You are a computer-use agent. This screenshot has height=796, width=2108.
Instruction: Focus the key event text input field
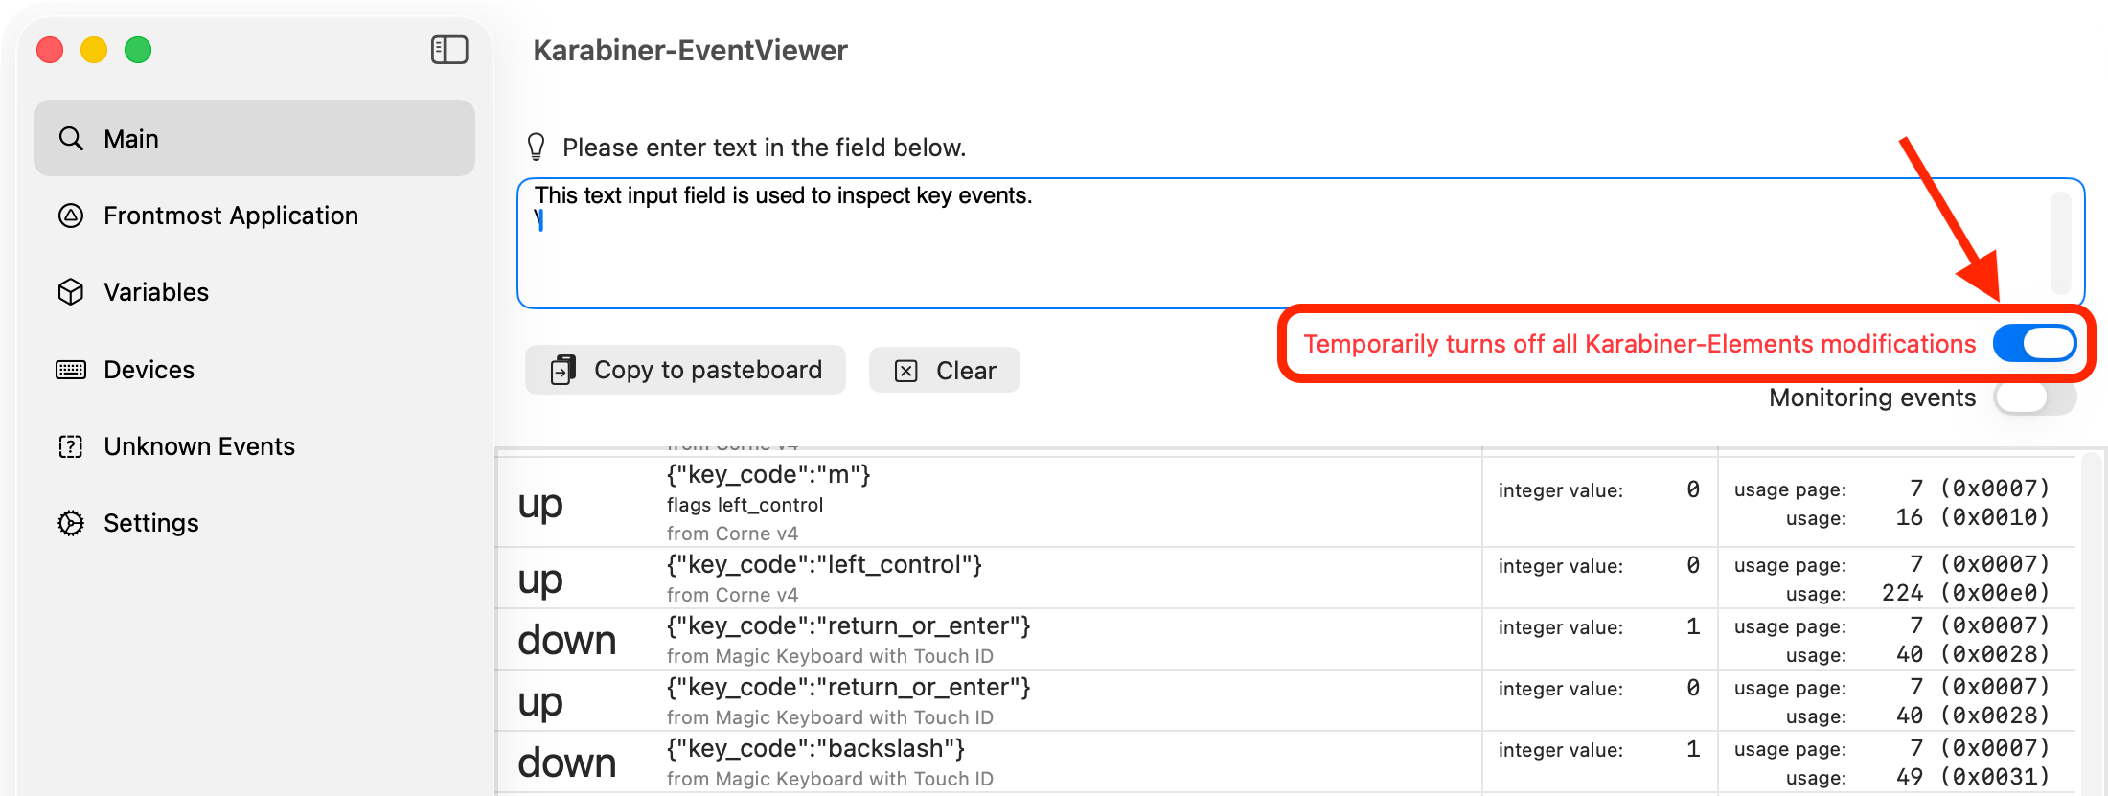click(1300, 243)
